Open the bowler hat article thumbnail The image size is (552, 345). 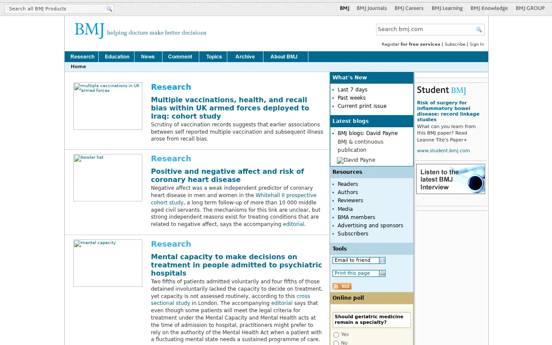[108, 178]
